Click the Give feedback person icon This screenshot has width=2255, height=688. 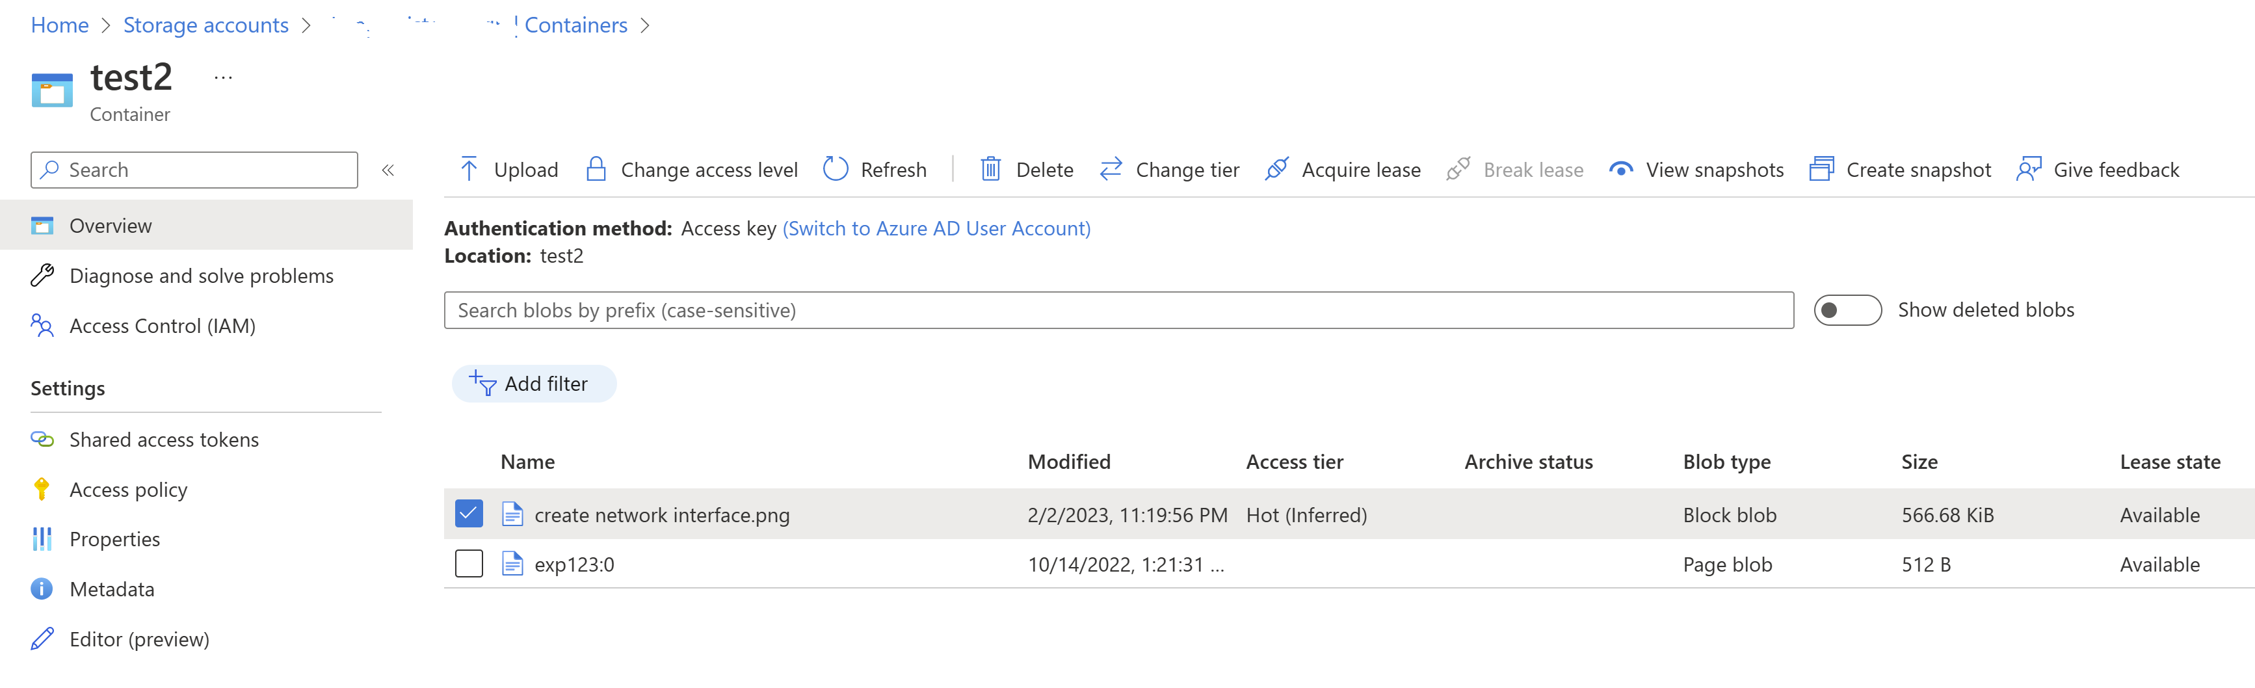coord(2029,169)
